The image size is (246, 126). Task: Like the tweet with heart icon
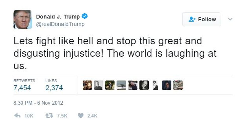click(81, 116)
